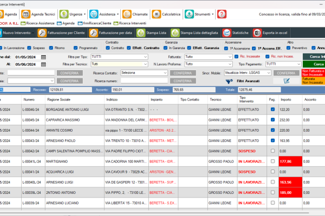Click the green Cerca button
The image size is (325, 216).
[314, 64]
